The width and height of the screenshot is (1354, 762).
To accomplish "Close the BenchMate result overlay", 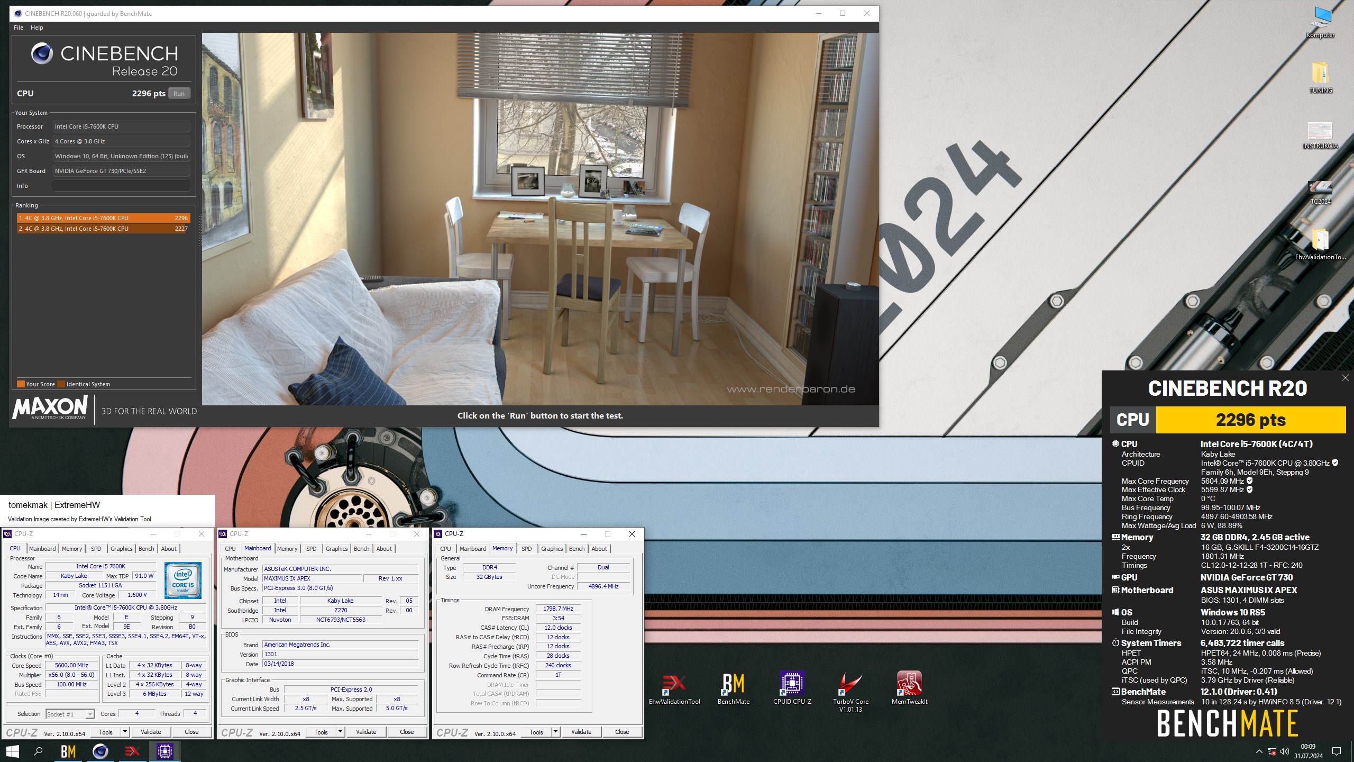I will pyautogui.click(x=1345, y=378).
